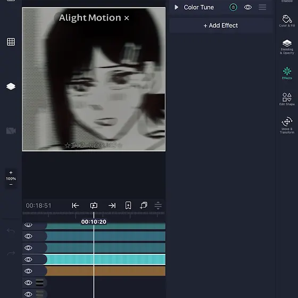Zoom in with the plus button
Viewport: 298px width, 298px height.
(11, 172)
